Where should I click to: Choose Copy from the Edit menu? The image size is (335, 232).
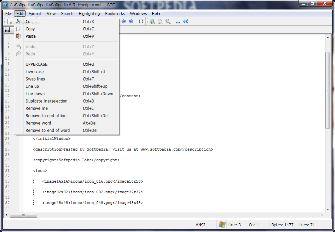click(x=66, y=29)
